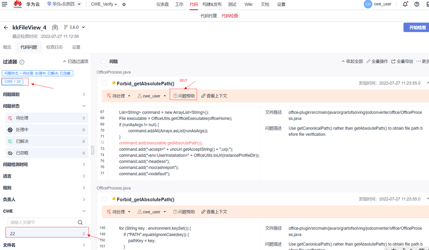The height and width of the screenshot is (250, 429).
Task: Open first issue cwe_user assignee dropdown
Action: [x=151, y=96]
